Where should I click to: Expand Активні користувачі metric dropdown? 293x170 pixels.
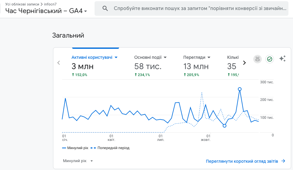point(116,57)
